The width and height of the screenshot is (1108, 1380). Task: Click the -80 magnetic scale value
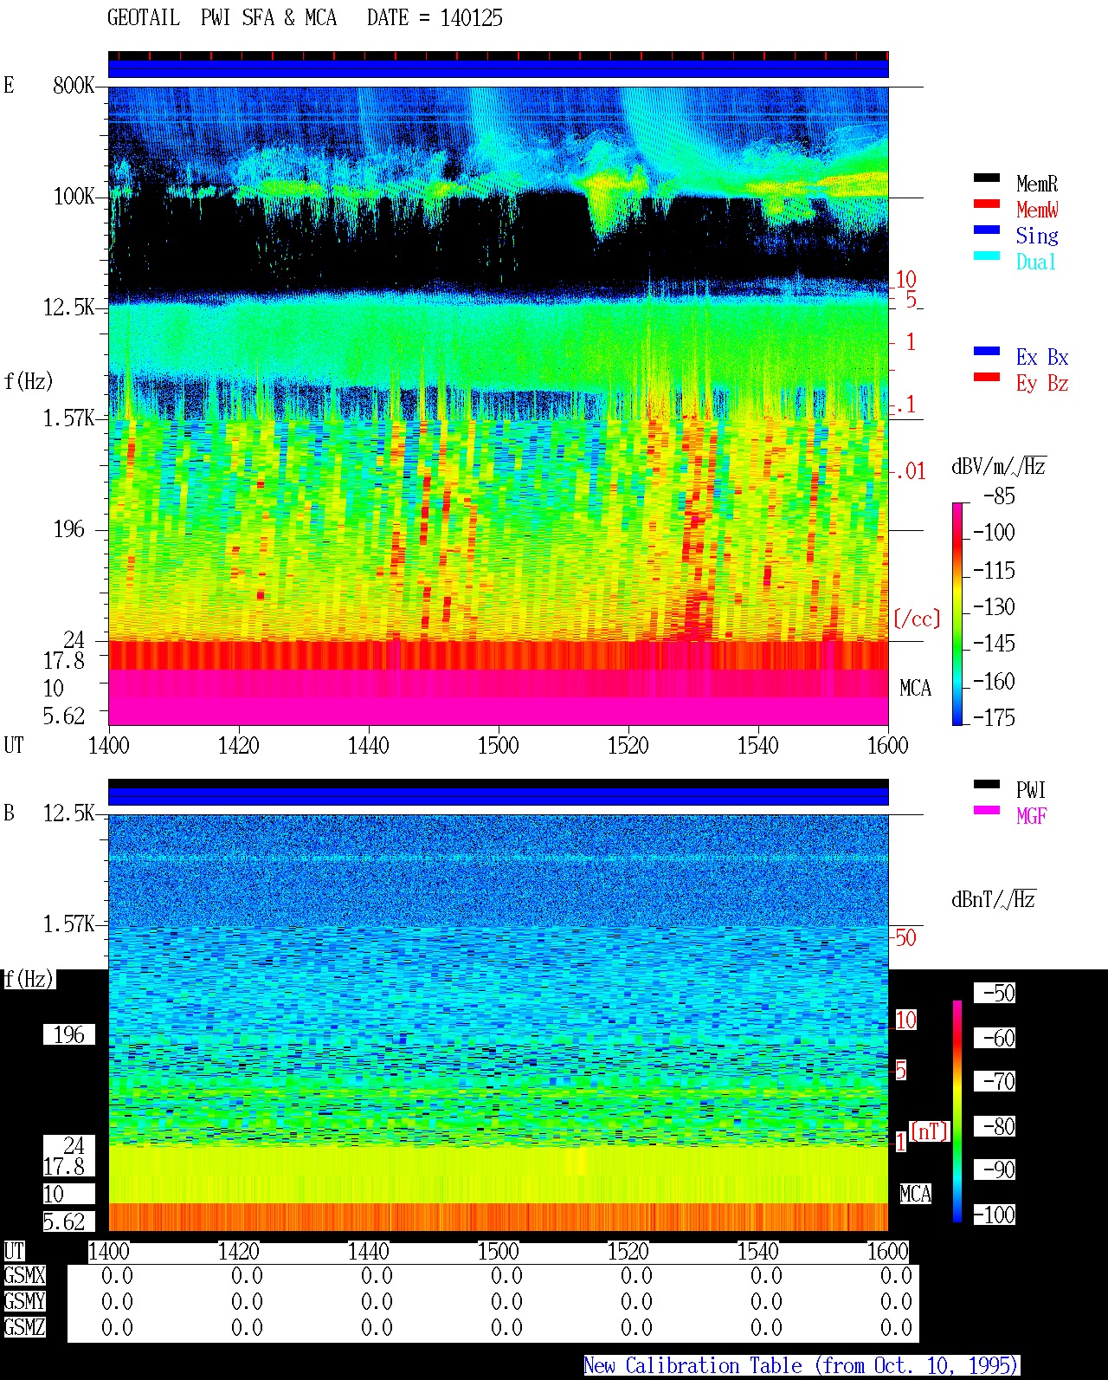click(995, 1126)
